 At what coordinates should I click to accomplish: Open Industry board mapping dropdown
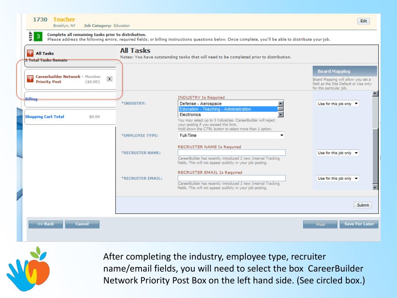click(x=338, y=104)
